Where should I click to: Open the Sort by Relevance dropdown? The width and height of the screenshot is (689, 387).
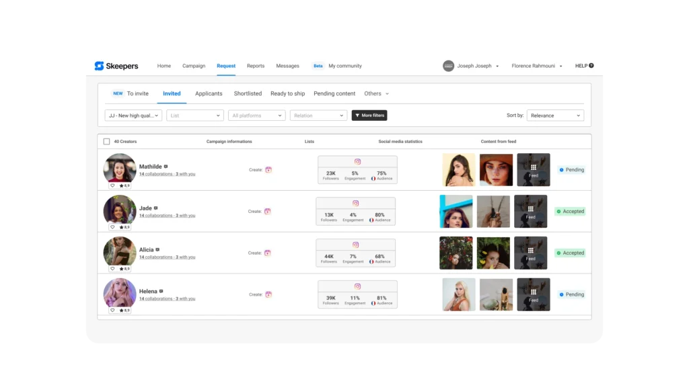(555, 116)
